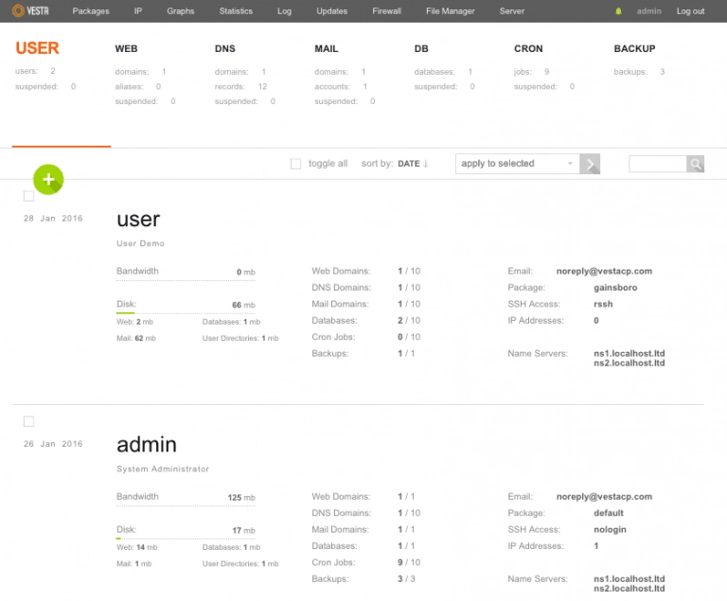The image size is (727, 601).
Task: Switch to the WEB tab
Action: [126, 48]
